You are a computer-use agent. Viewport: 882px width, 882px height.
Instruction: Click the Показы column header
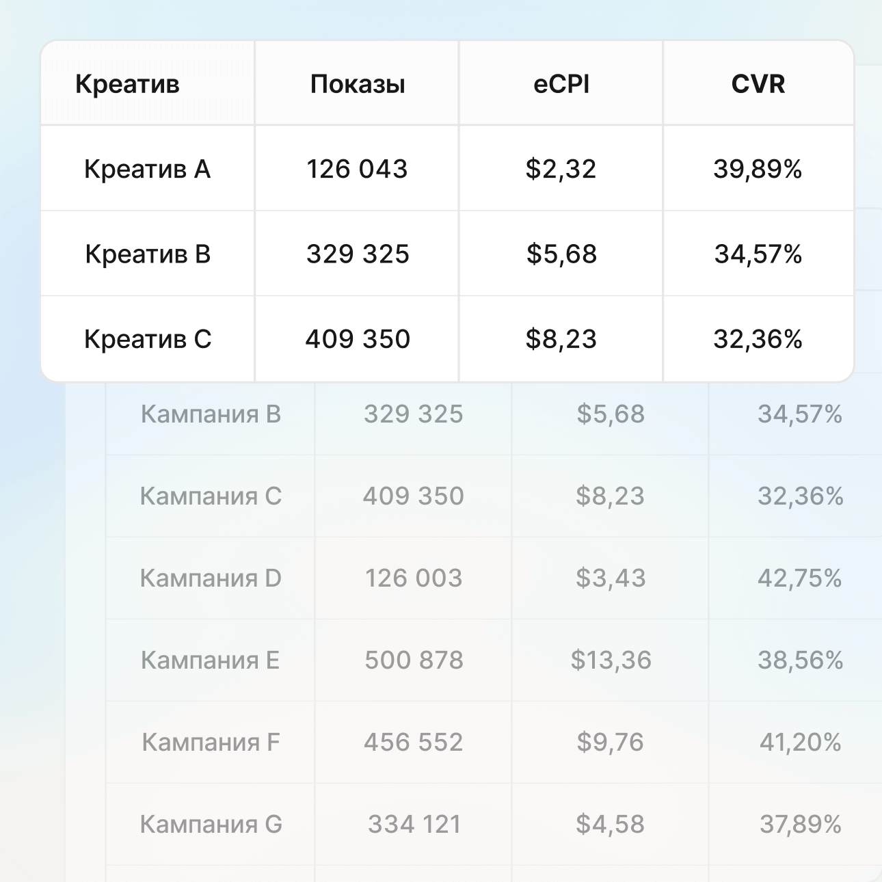click(358, 84)
